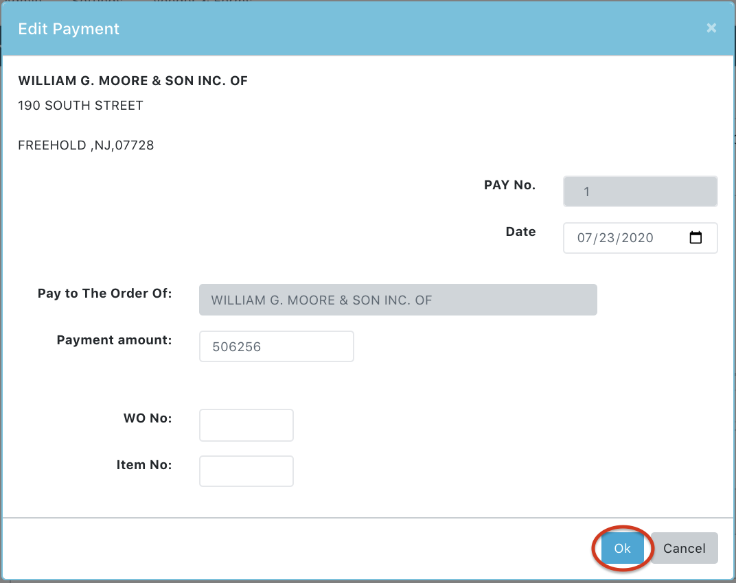Click the WO No label
The image size is (736, 583).
pos(148,418)
